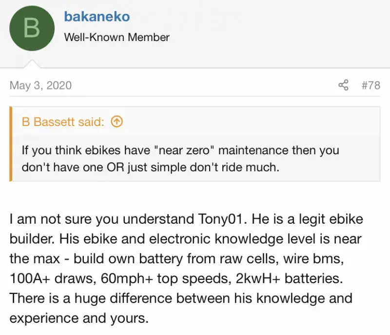Click the "B Bassett said:" quote header
390x335 pixels.
click(x=63, y=122)
